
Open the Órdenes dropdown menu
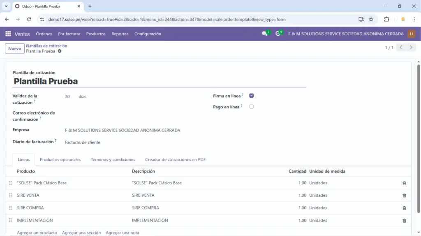[x=44, y=34]
